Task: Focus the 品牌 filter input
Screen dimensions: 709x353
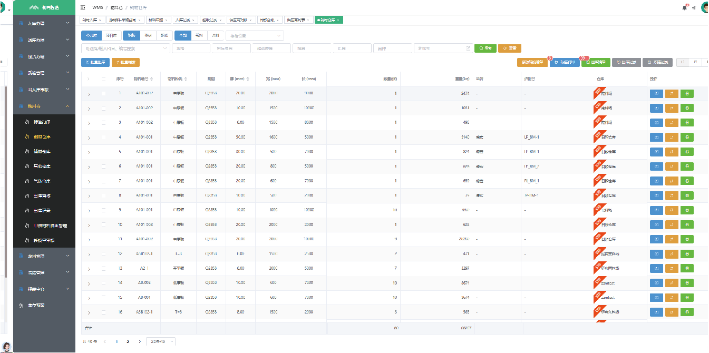Action: 393,48
